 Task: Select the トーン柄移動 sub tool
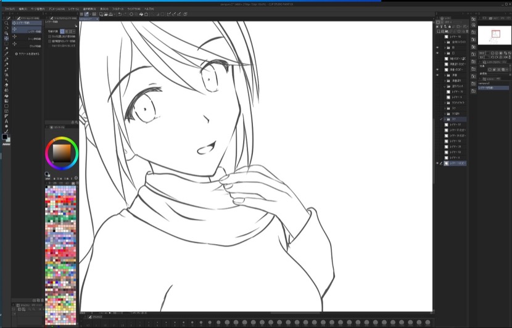point(27,38)
